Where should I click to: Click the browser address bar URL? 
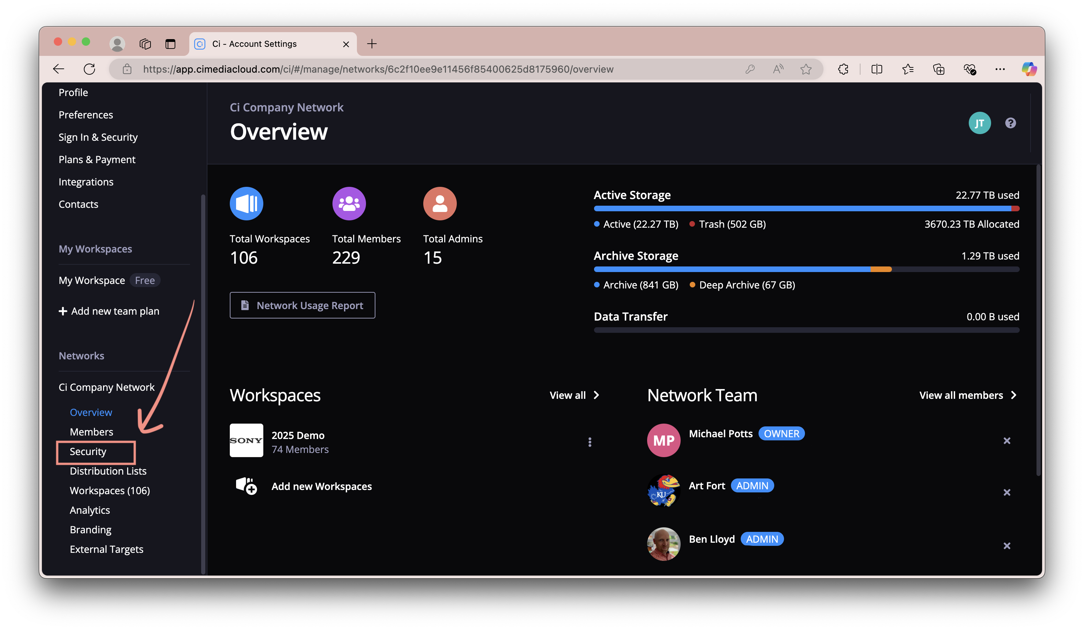[x=378, y=69]
